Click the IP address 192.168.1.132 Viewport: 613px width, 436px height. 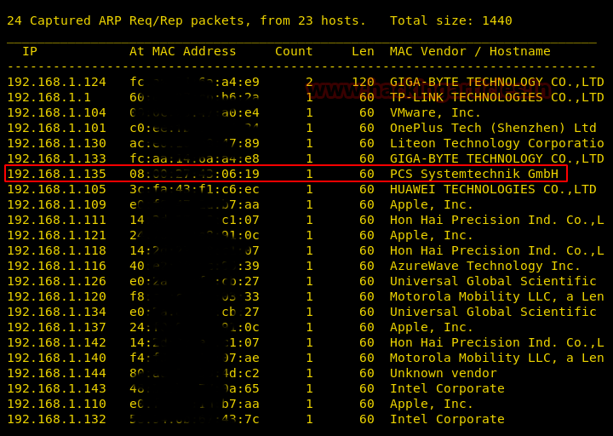pyautogui.click(x=57, y=419)
